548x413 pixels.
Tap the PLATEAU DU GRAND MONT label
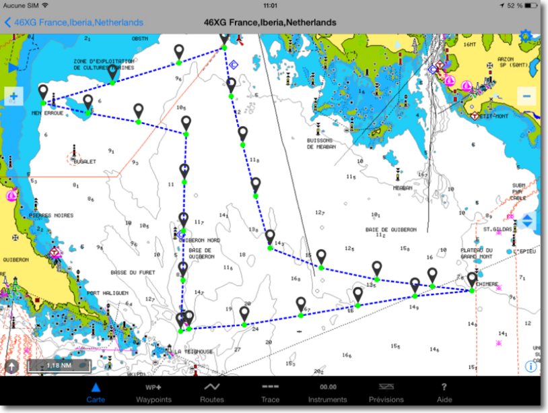(x=477, y=253)
